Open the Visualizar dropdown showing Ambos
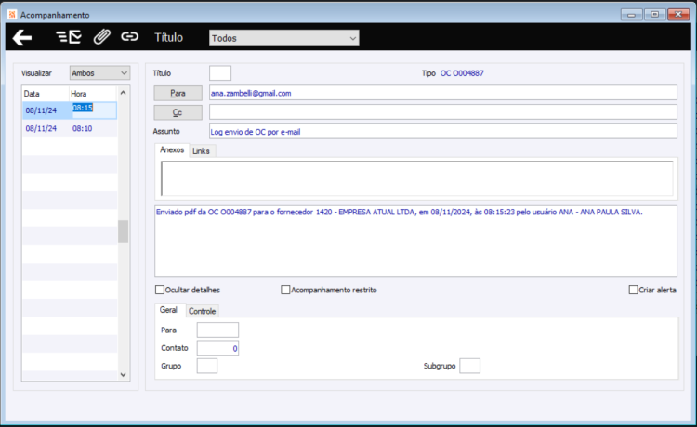The image size is (697, 427). [x=99, y=73]
